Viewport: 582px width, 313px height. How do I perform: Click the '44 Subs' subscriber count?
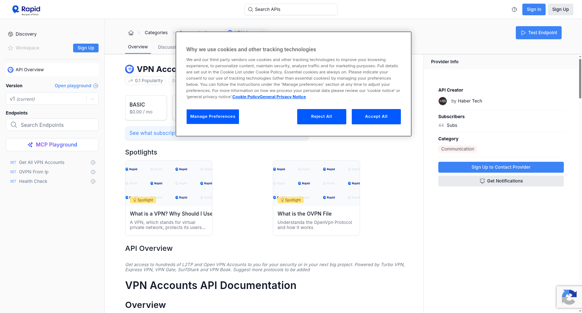point(448,125)
